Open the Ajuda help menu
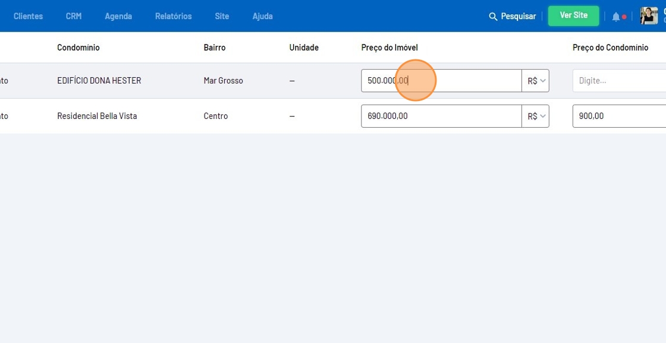Screen dimensions: 666x343 [x=262, y=16]
